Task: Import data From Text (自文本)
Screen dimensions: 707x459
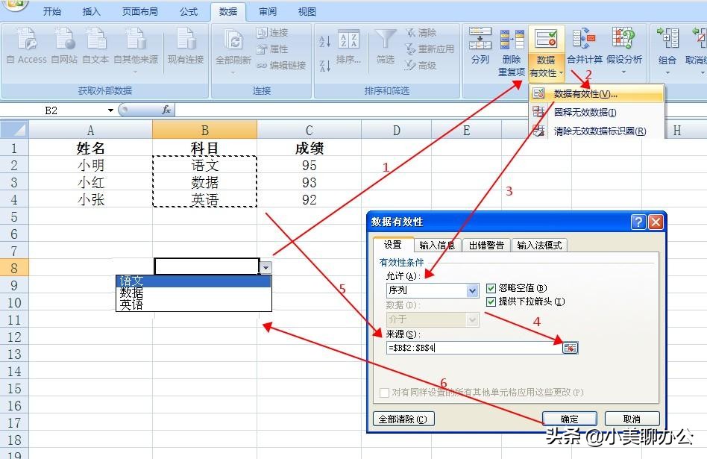Action: (95, 45)
